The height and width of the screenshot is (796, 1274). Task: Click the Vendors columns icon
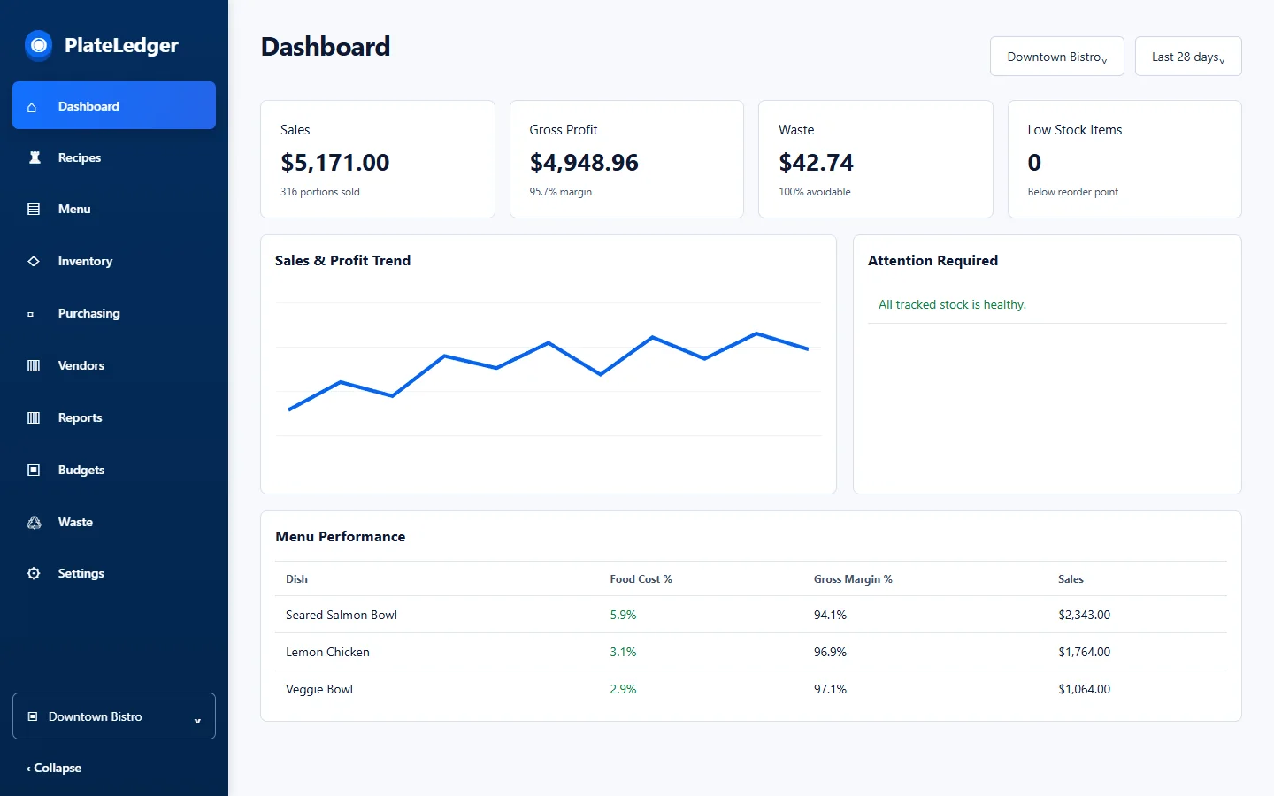[34, 366]
